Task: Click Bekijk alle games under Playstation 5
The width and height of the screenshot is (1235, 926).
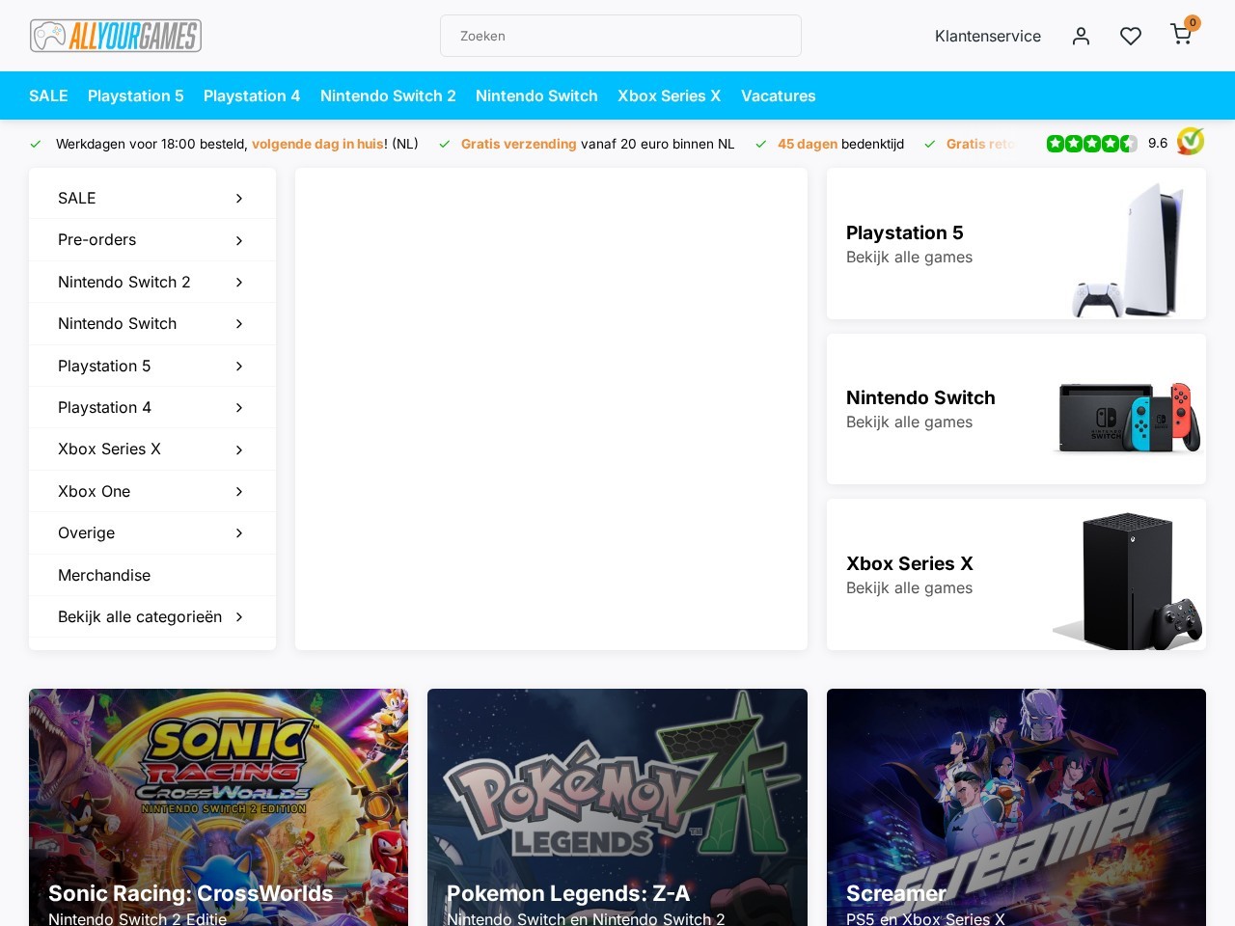Action: (x=909, y=257)
